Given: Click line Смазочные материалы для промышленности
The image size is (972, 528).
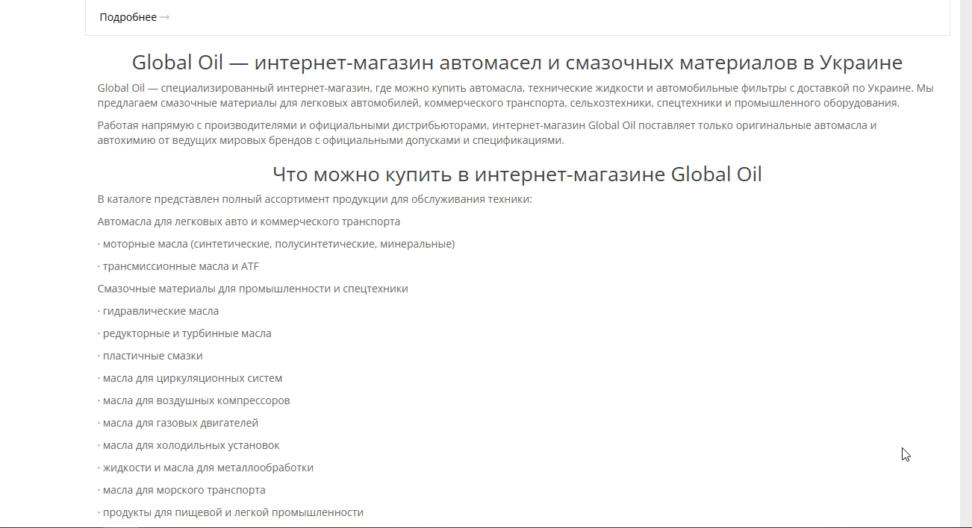Looking at the screenshot, I should (x=253, y=289).
